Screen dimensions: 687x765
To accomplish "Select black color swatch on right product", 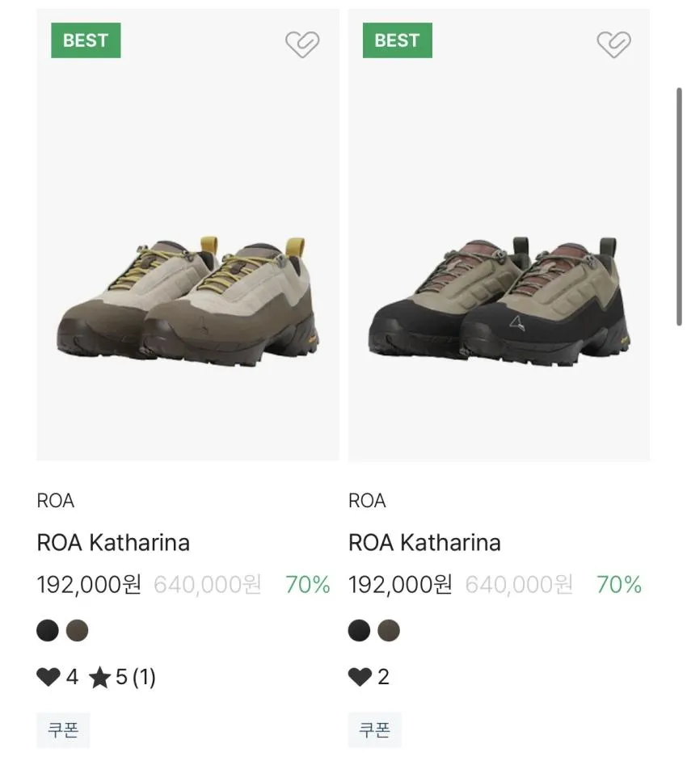I will tap(360, 630).
